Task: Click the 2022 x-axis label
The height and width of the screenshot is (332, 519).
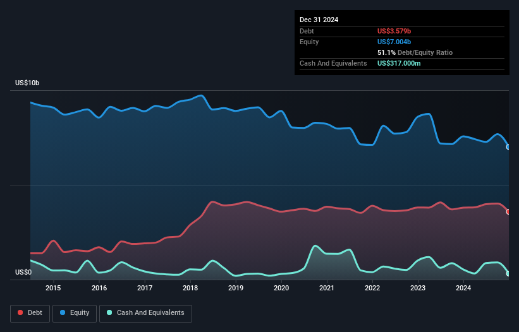Action: tap(372, 288)
